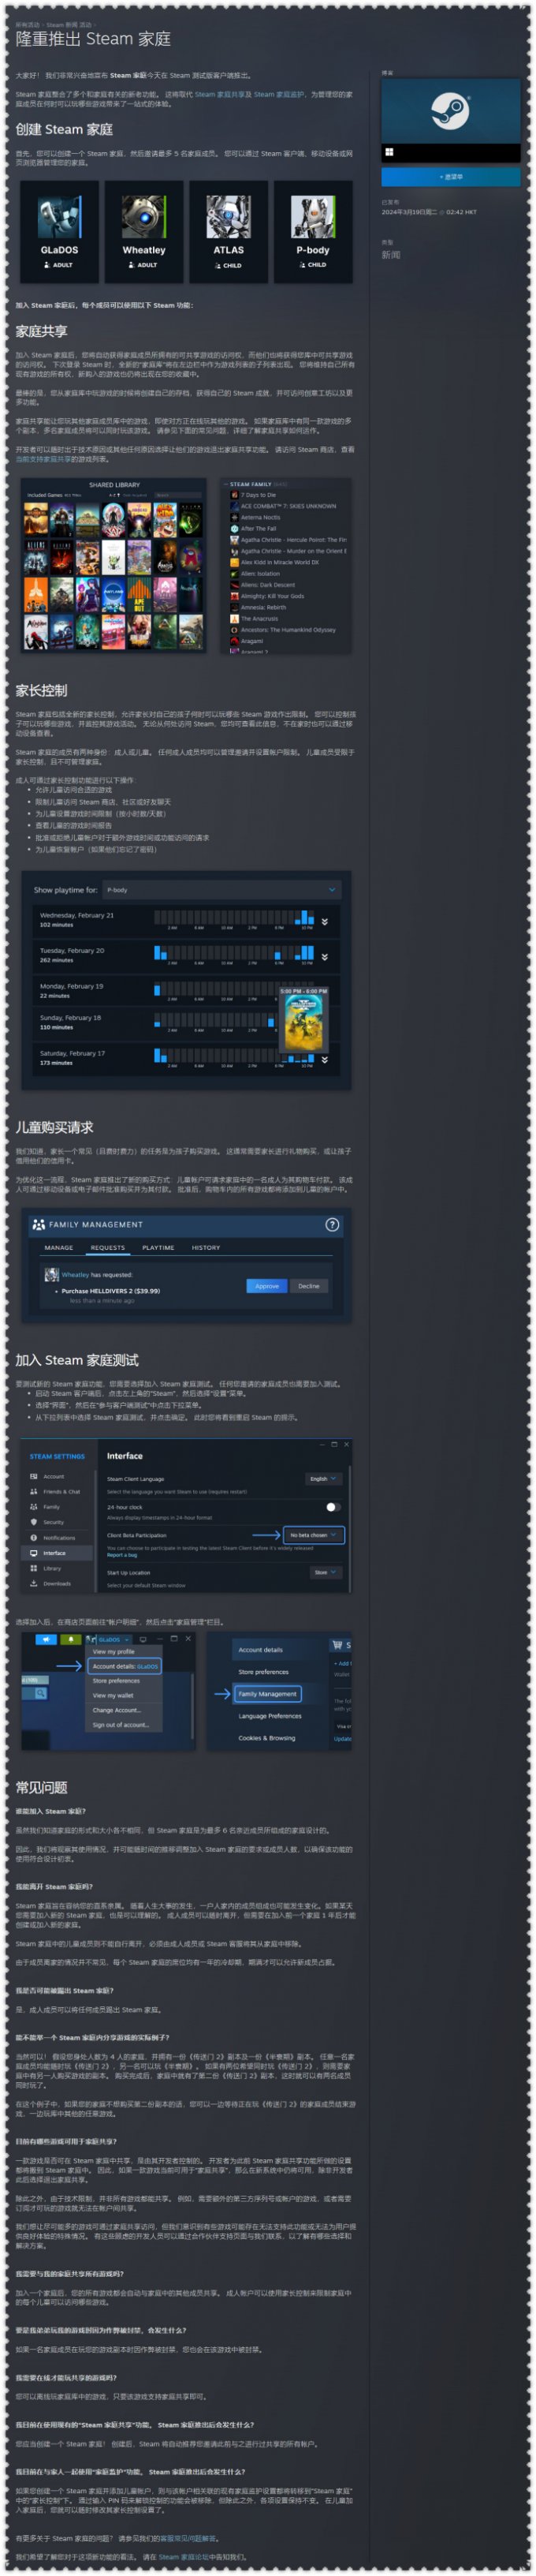Select 'View my profile' menu entry
The height and width of the screenshot is (2576, 536).
(113, 1652)
